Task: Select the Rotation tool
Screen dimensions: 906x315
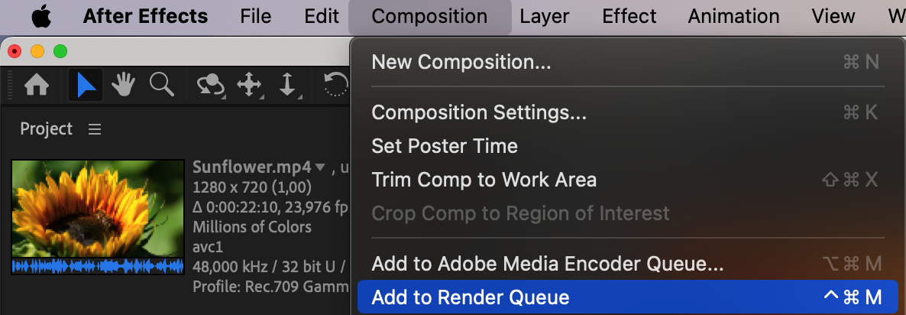Action: tap(336, 85)
